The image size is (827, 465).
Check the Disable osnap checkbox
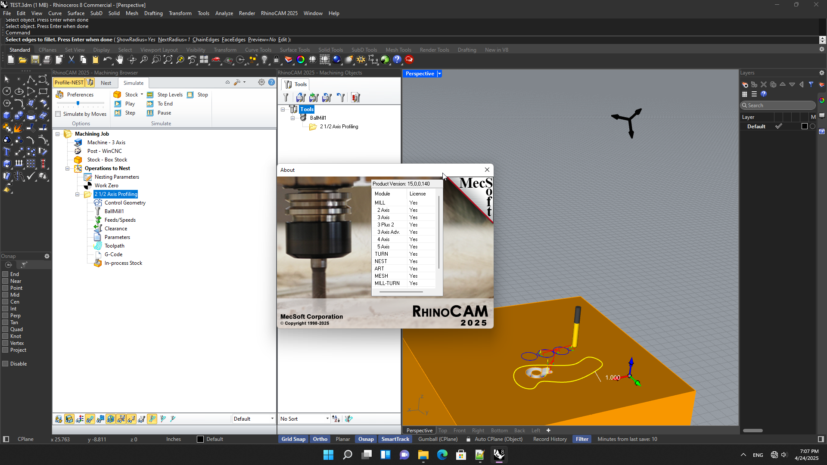point(5,364)
